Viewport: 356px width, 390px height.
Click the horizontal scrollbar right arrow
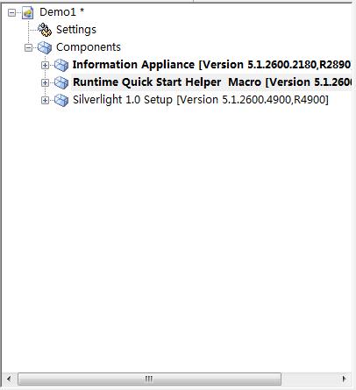click(x=345, y=379)
